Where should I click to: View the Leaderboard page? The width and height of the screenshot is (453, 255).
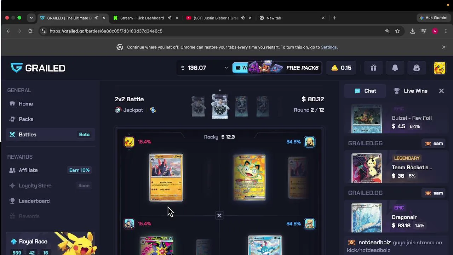tap(34, 201)
